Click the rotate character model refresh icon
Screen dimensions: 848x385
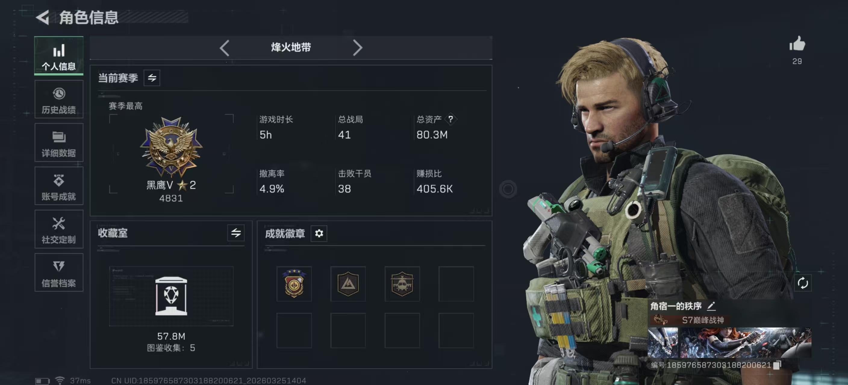point(803,283)
